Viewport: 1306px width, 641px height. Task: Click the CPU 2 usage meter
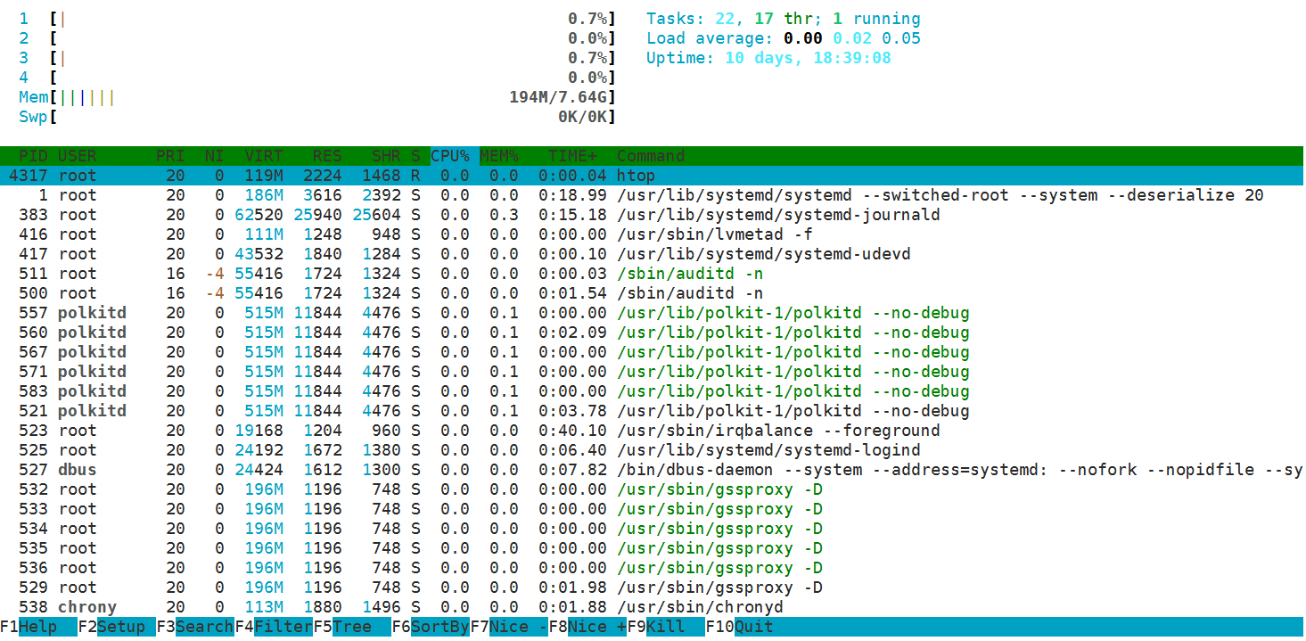(317, 38)
